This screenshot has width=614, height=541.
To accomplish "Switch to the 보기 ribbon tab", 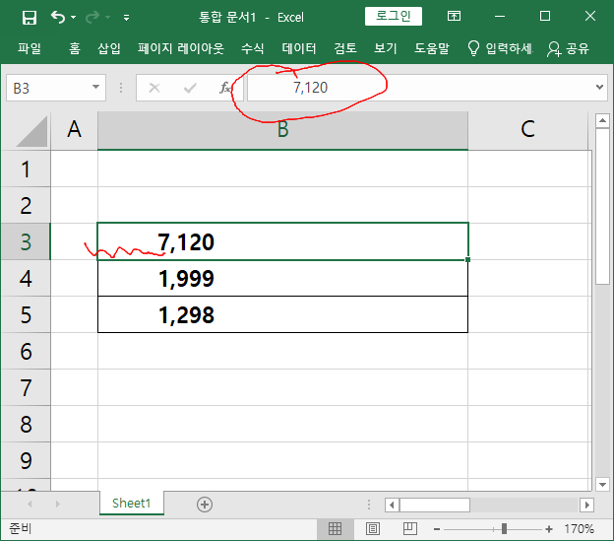I will (386, 48).
